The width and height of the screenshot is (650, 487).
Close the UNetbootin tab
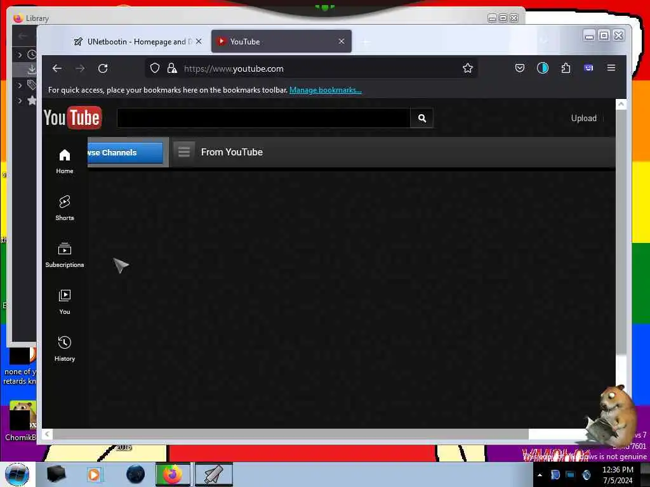pyautogui.click(x=199, y=41)
